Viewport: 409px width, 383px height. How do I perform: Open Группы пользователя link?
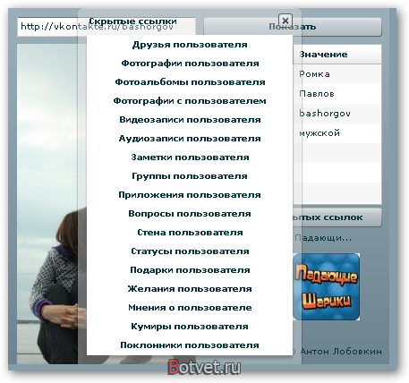pyautogui.click(x=190, y=176)
